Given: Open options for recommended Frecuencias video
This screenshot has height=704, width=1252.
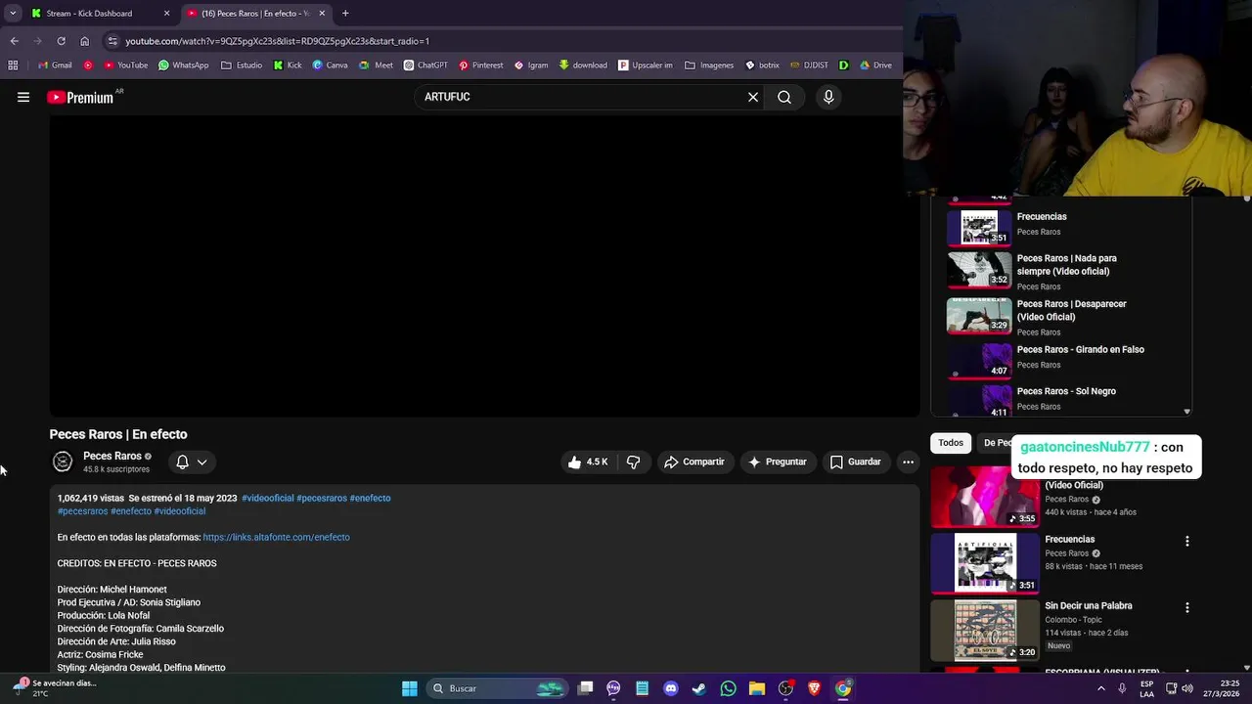Looking at the screenshot, I should (1186, 541).
